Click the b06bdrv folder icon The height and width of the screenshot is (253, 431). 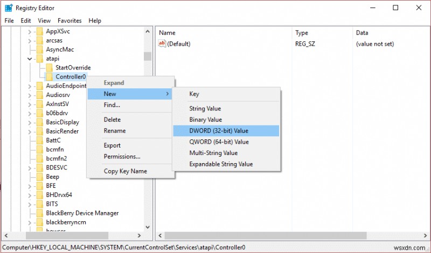tap(40, 113)
